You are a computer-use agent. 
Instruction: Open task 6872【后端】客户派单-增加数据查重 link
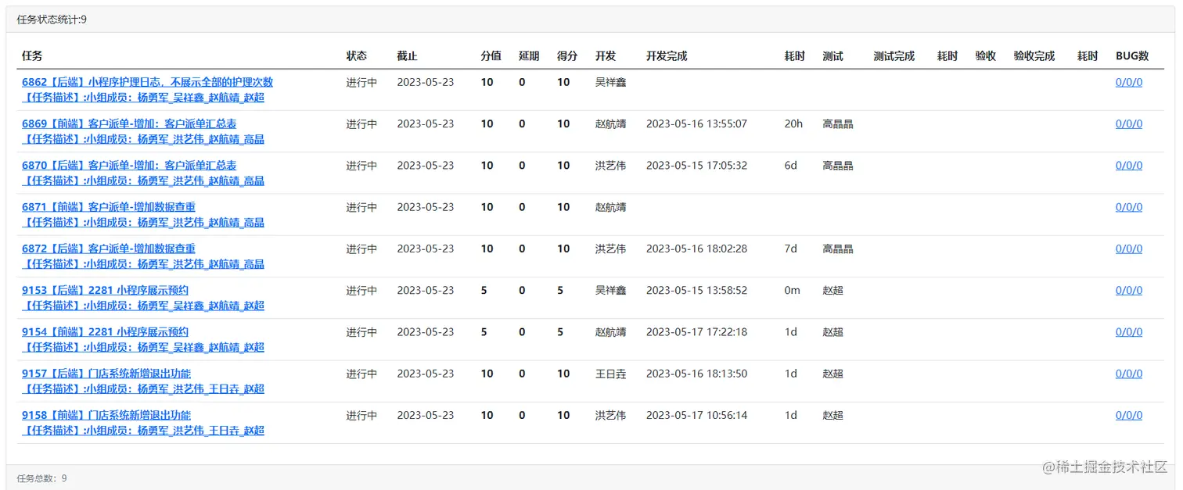(109, 249)
